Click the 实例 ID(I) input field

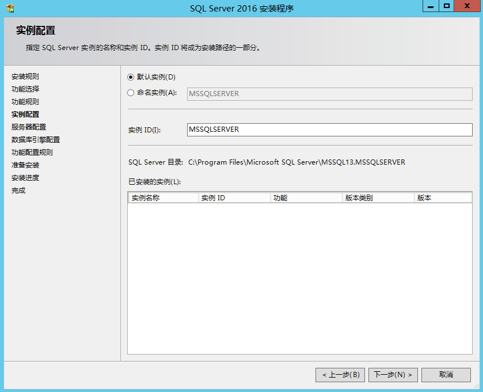[330, 130]
